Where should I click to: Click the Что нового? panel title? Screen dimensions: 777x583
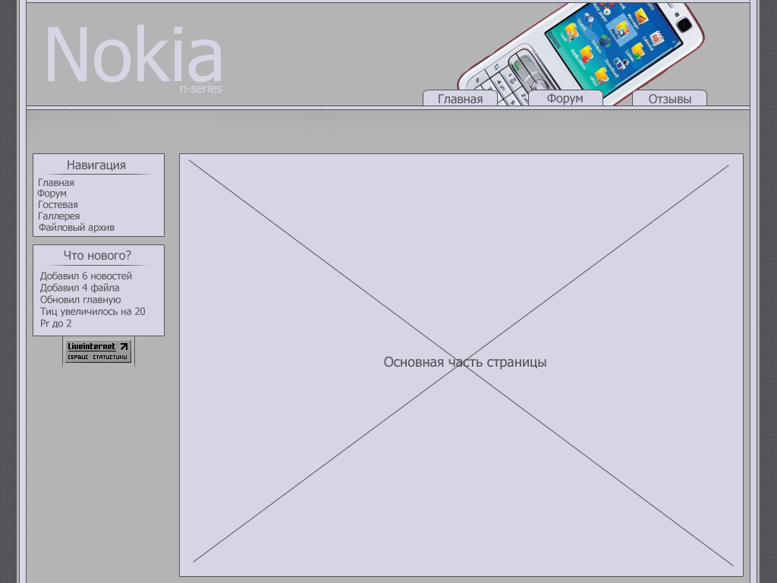click(96, 256)
